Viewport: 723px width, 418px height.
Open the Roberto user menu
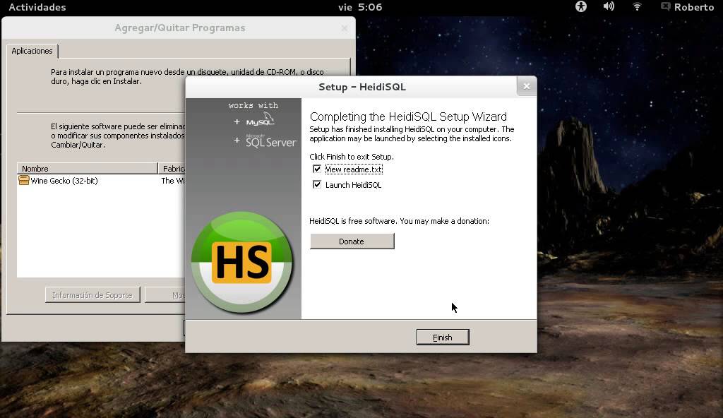[x=688, y=7]
